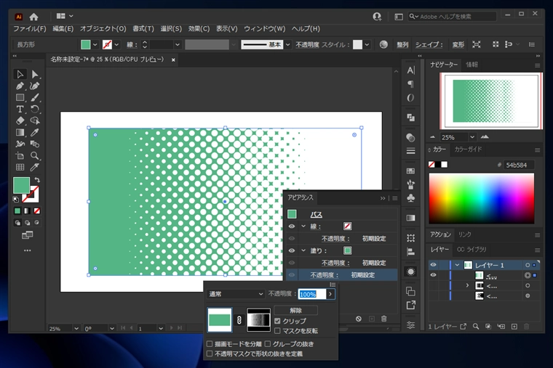This screenshot has width=553, height=368.
Task: Click the 不透明度 link in control bar
Action: click(x=307, y=45)
